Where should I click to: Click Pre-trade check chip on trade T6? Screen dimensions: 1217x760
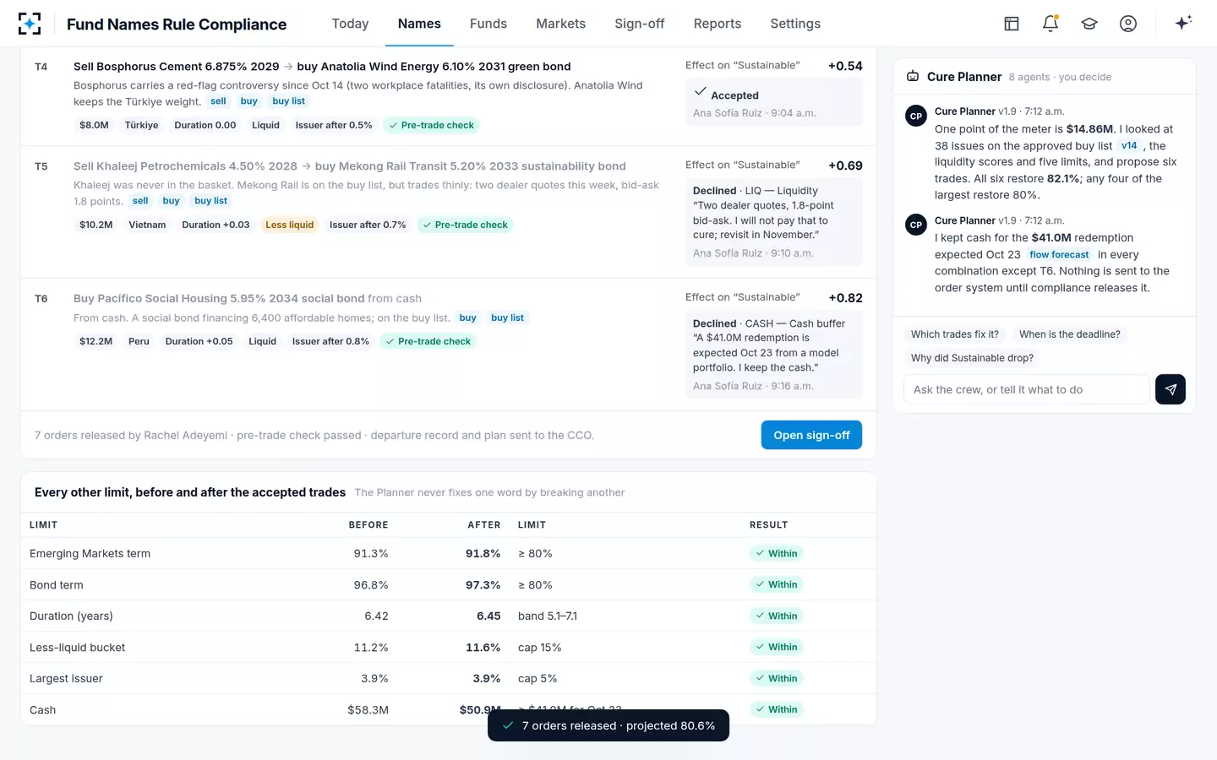(428, 341)
